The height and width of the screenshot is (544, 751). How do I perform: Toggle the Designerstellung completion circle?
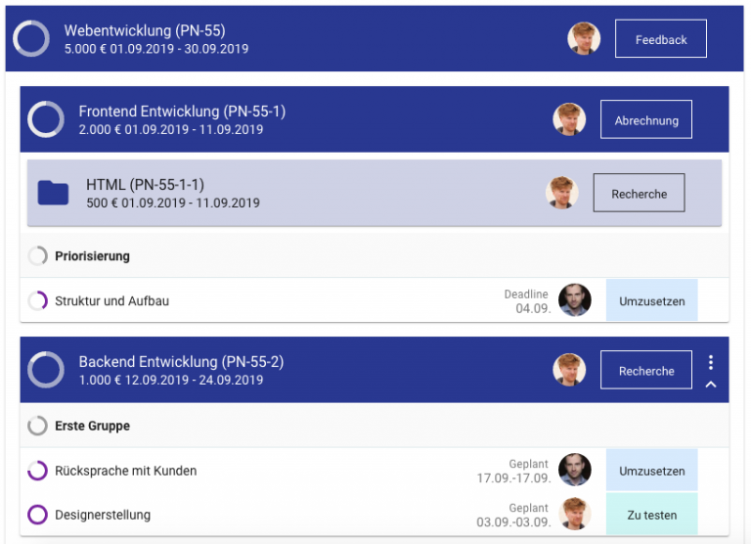37,514
